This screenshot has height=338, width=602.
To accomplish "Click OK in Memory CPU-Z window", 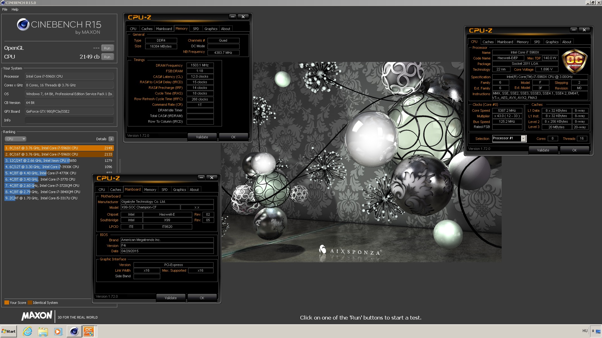I will point(233,137).
